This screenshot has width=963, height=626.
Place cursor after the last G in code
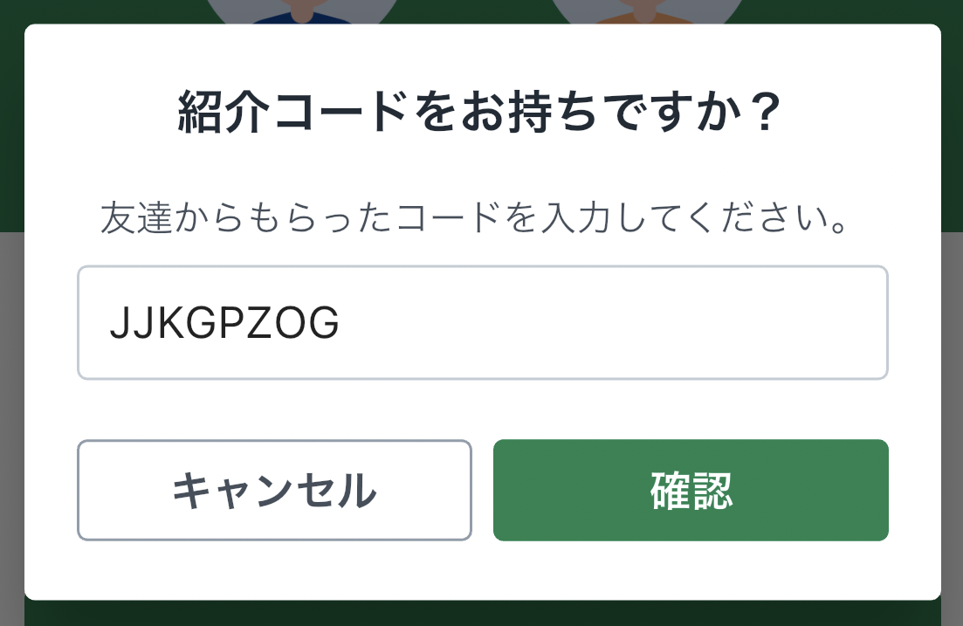(x=340, y=323)
